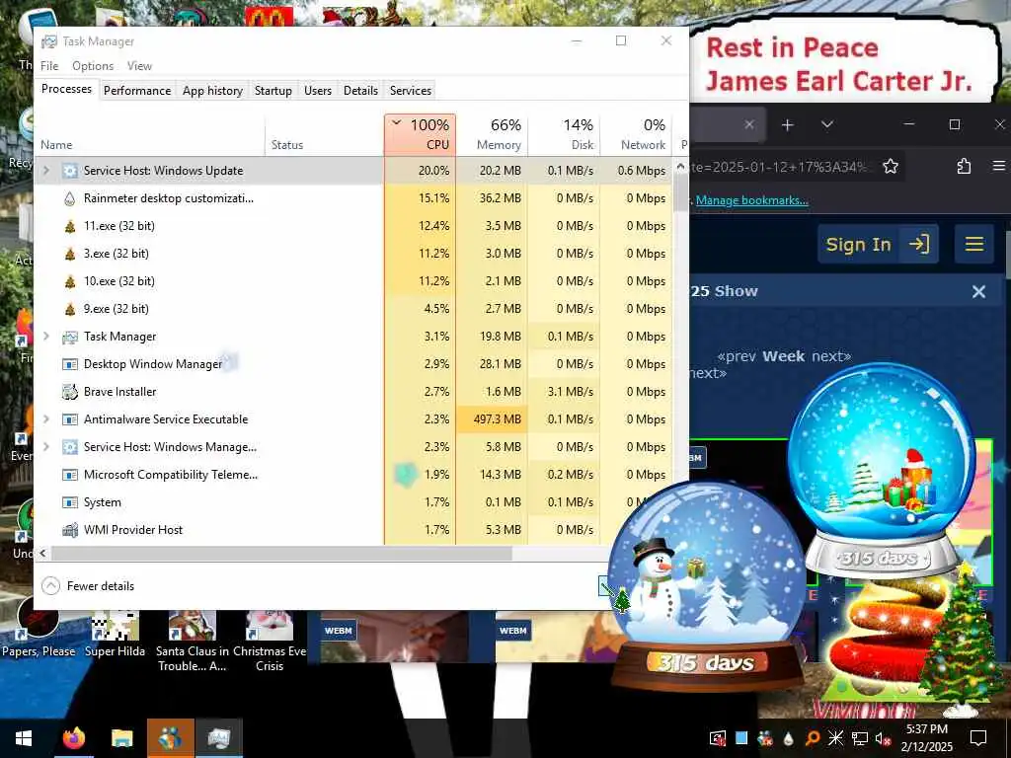Click the 10.exe process icon
The height and width of the screenshot is (758, 1011).
[x=70, y=281]
